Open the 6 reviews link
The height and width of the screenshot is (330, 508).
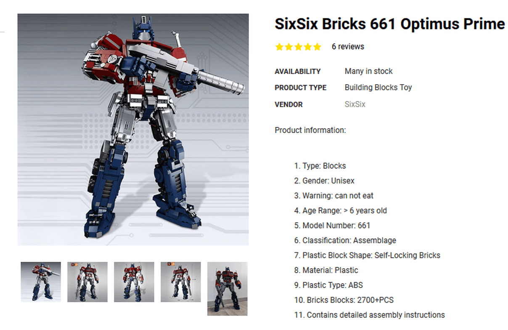click(x=348, y=47)
